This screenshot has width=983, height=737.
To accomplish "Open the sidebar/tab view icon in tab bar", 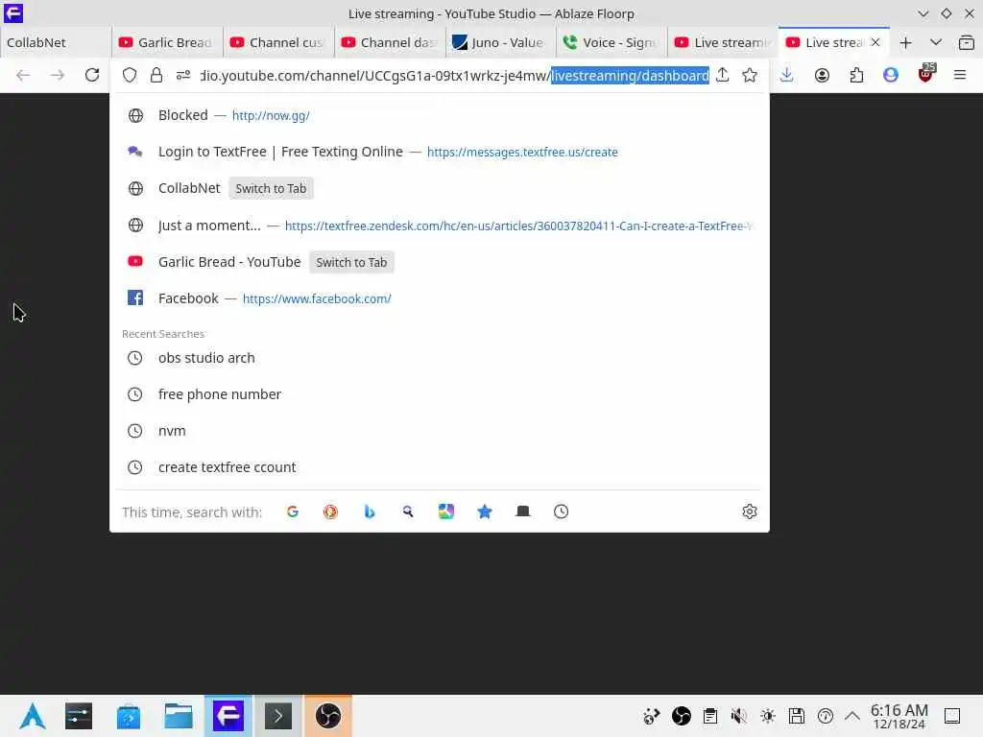I will (x=966, y=42).
